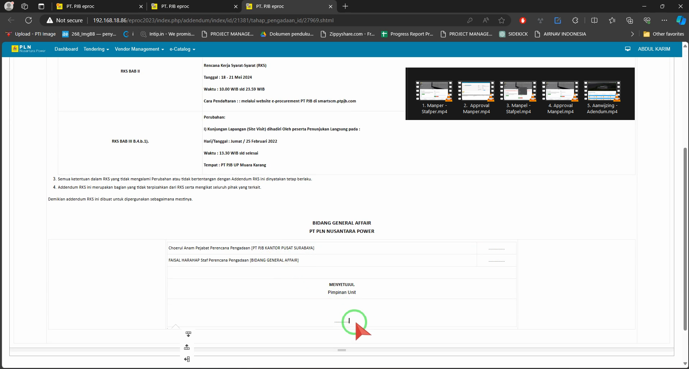Open the Vendor Management dropdown
This screenshot has width=689, height=369.
[139, 49]
